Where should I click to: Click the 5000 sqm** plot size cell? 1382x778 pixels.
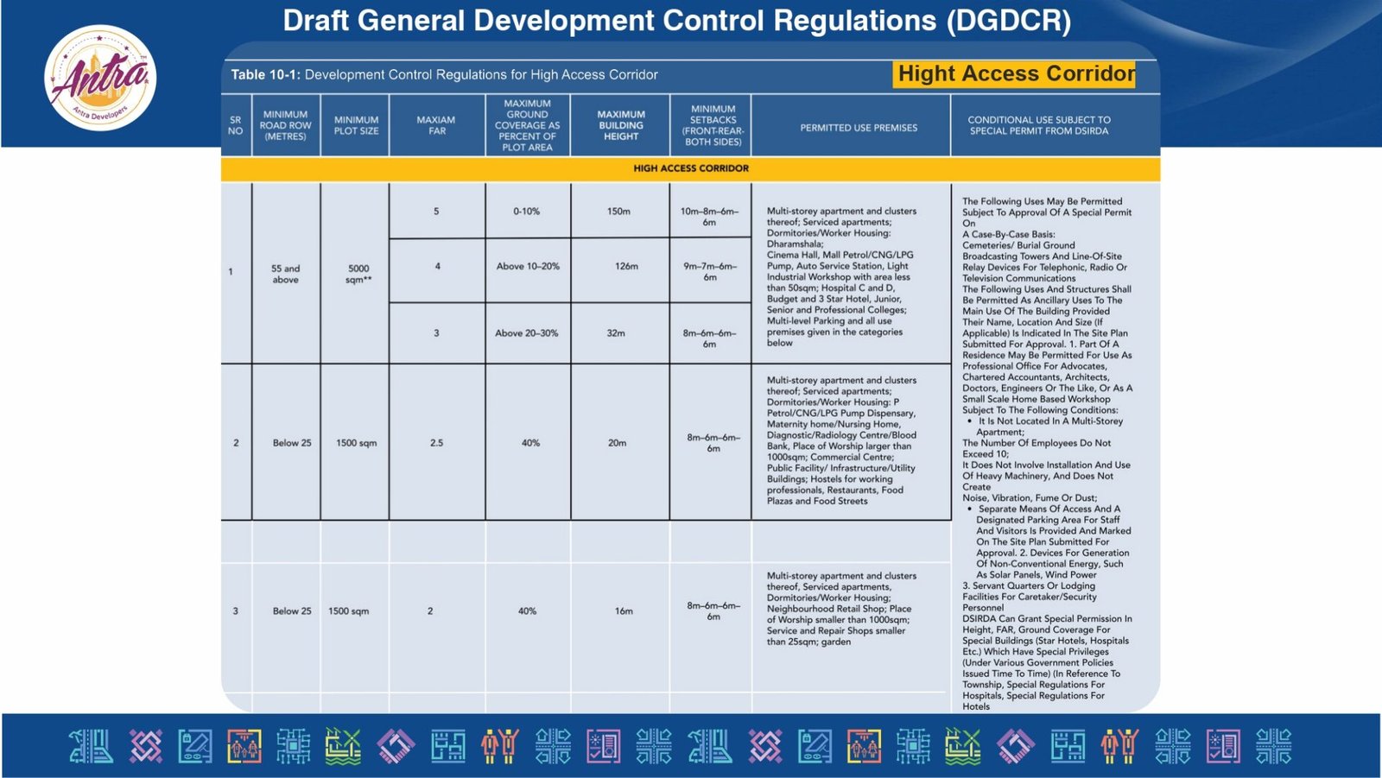click(358, 274)
